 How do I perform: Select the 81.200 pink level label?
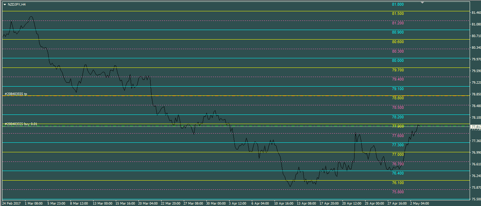[x=398, y=23]
